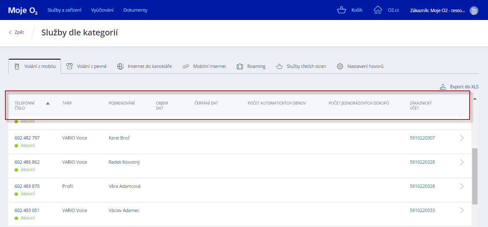This screenshot has height=227, width=488.
Task: Open row chevron for Václav Adamec
Action: pos(462,210)
